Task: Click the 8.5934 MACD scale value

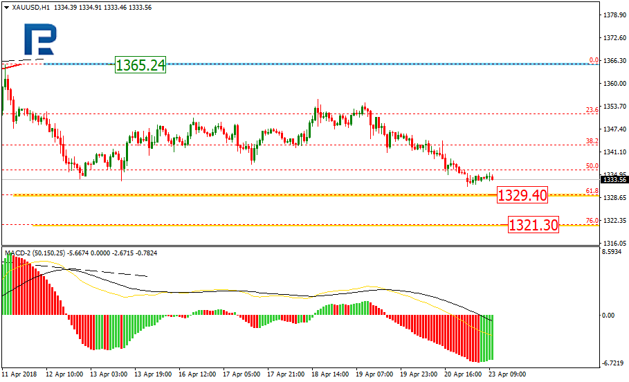Action: click(x=612, y=252)
